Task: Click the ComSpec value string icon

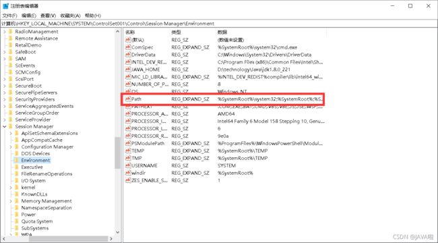Action: point(128,47)
